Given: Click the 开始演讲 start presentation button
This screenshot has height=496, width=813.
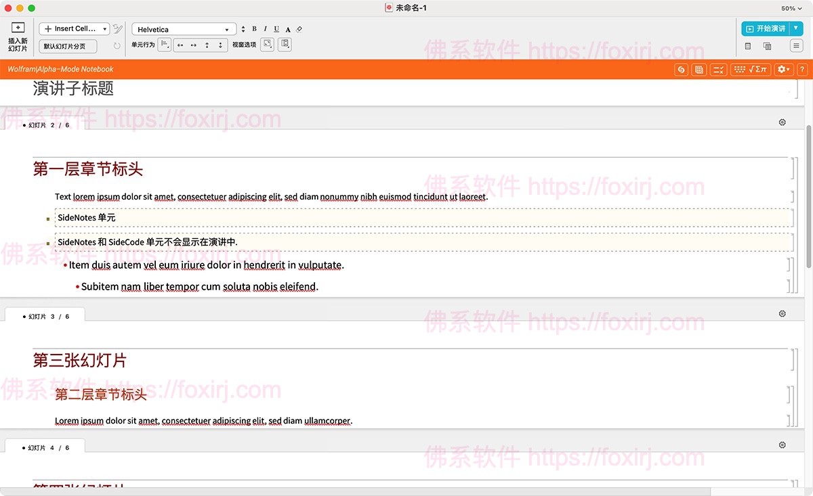Looking at the screenshot, I should 766,28.
